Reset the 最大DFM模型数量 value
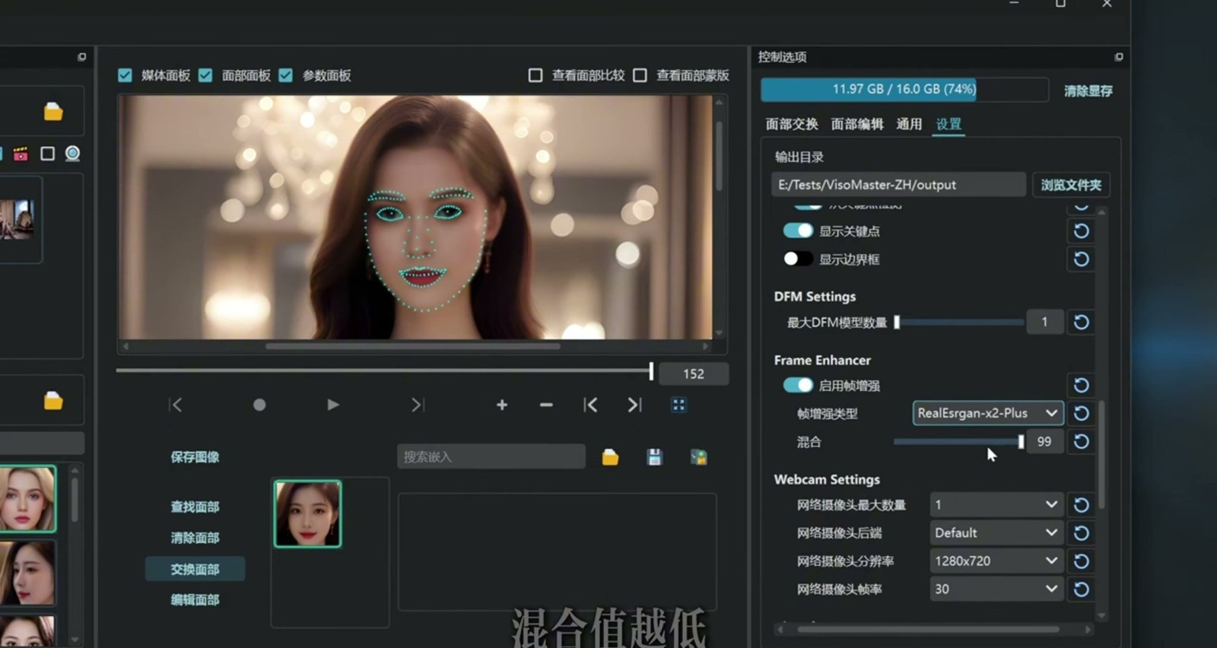 1081,322
